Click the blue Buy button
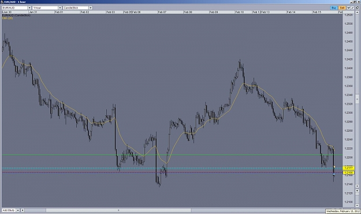361x214 pixels. click(334, 8)
